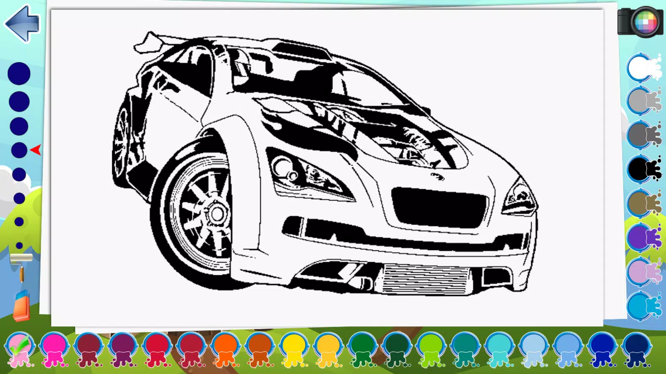
Task: Select the plum purple paint
Action: [122, 349]
